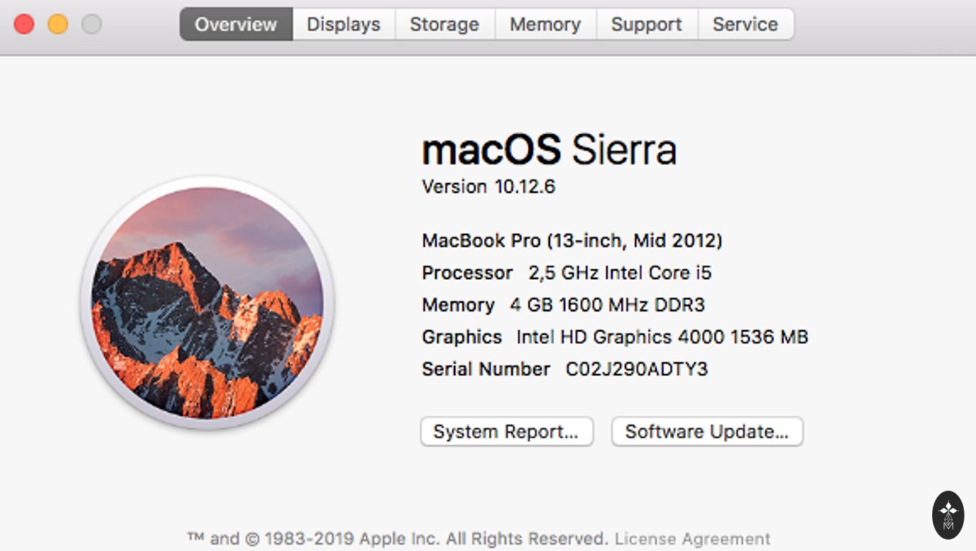Switch to the Displays tab
976x551 pixels.
pos(343,24)
